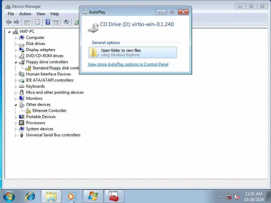Open the Windows Start menu orb
Screen dimensions: 271x203
pyautogui.click(x=9, y=197)
